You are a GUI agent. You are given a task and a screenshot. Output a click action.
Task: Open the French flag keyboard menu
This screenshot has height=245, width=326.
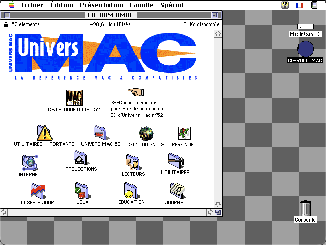pyautogui.click(x=300, y=5)
